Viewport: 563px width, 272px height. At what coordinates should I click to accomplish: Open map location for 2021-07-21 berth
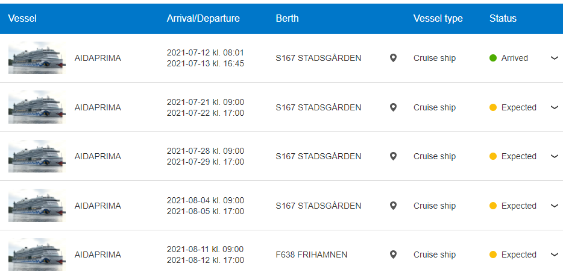(x=393, y=107)
